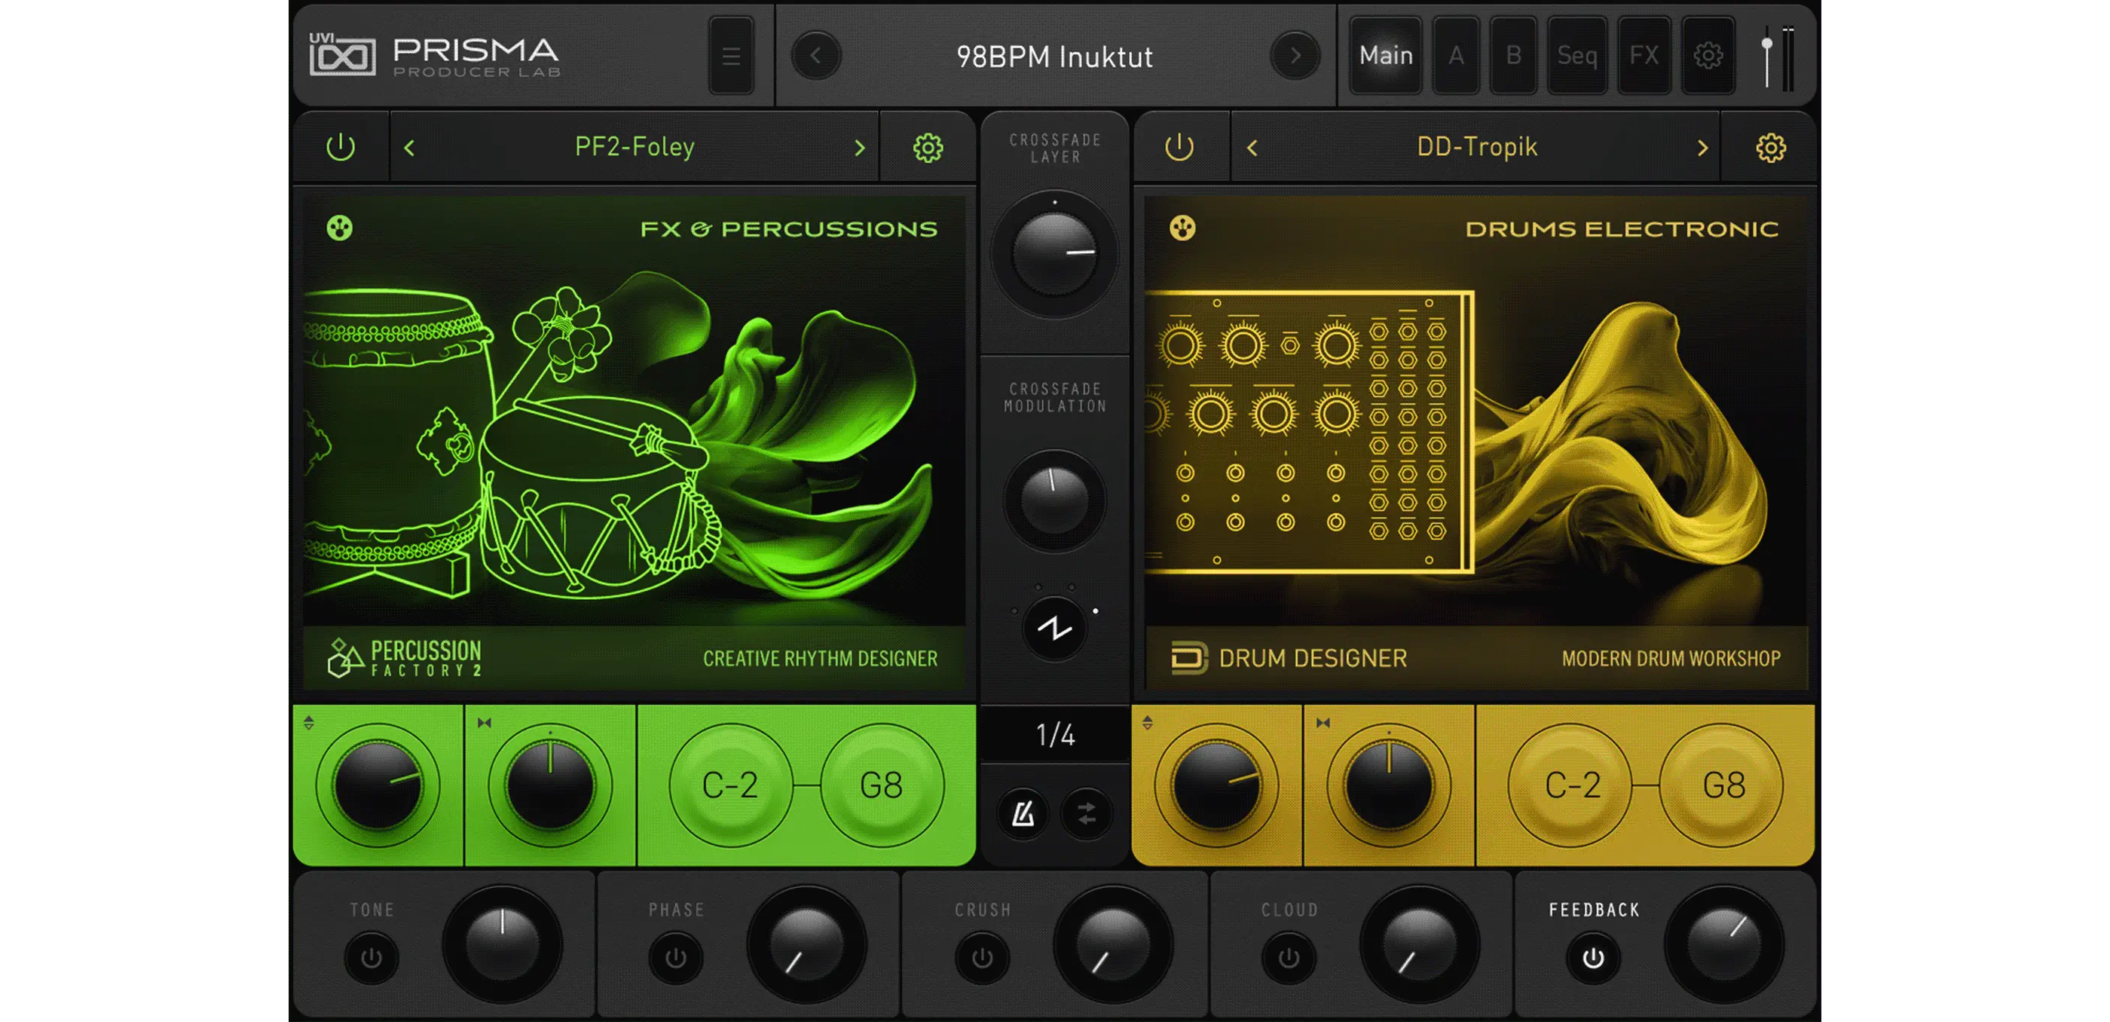Click the FX & Percussions artwork thumbnail
Image resolution: width=2110 pixels, height=1022 pixels.
(635, 443)
